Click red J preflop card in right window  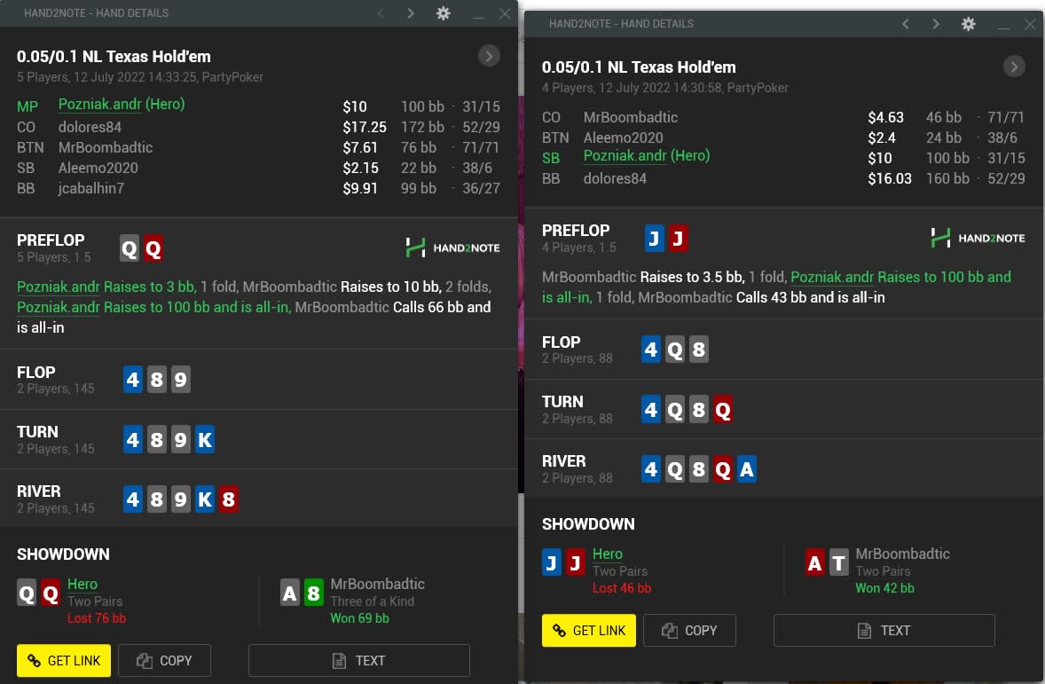[x=679, y=239]
